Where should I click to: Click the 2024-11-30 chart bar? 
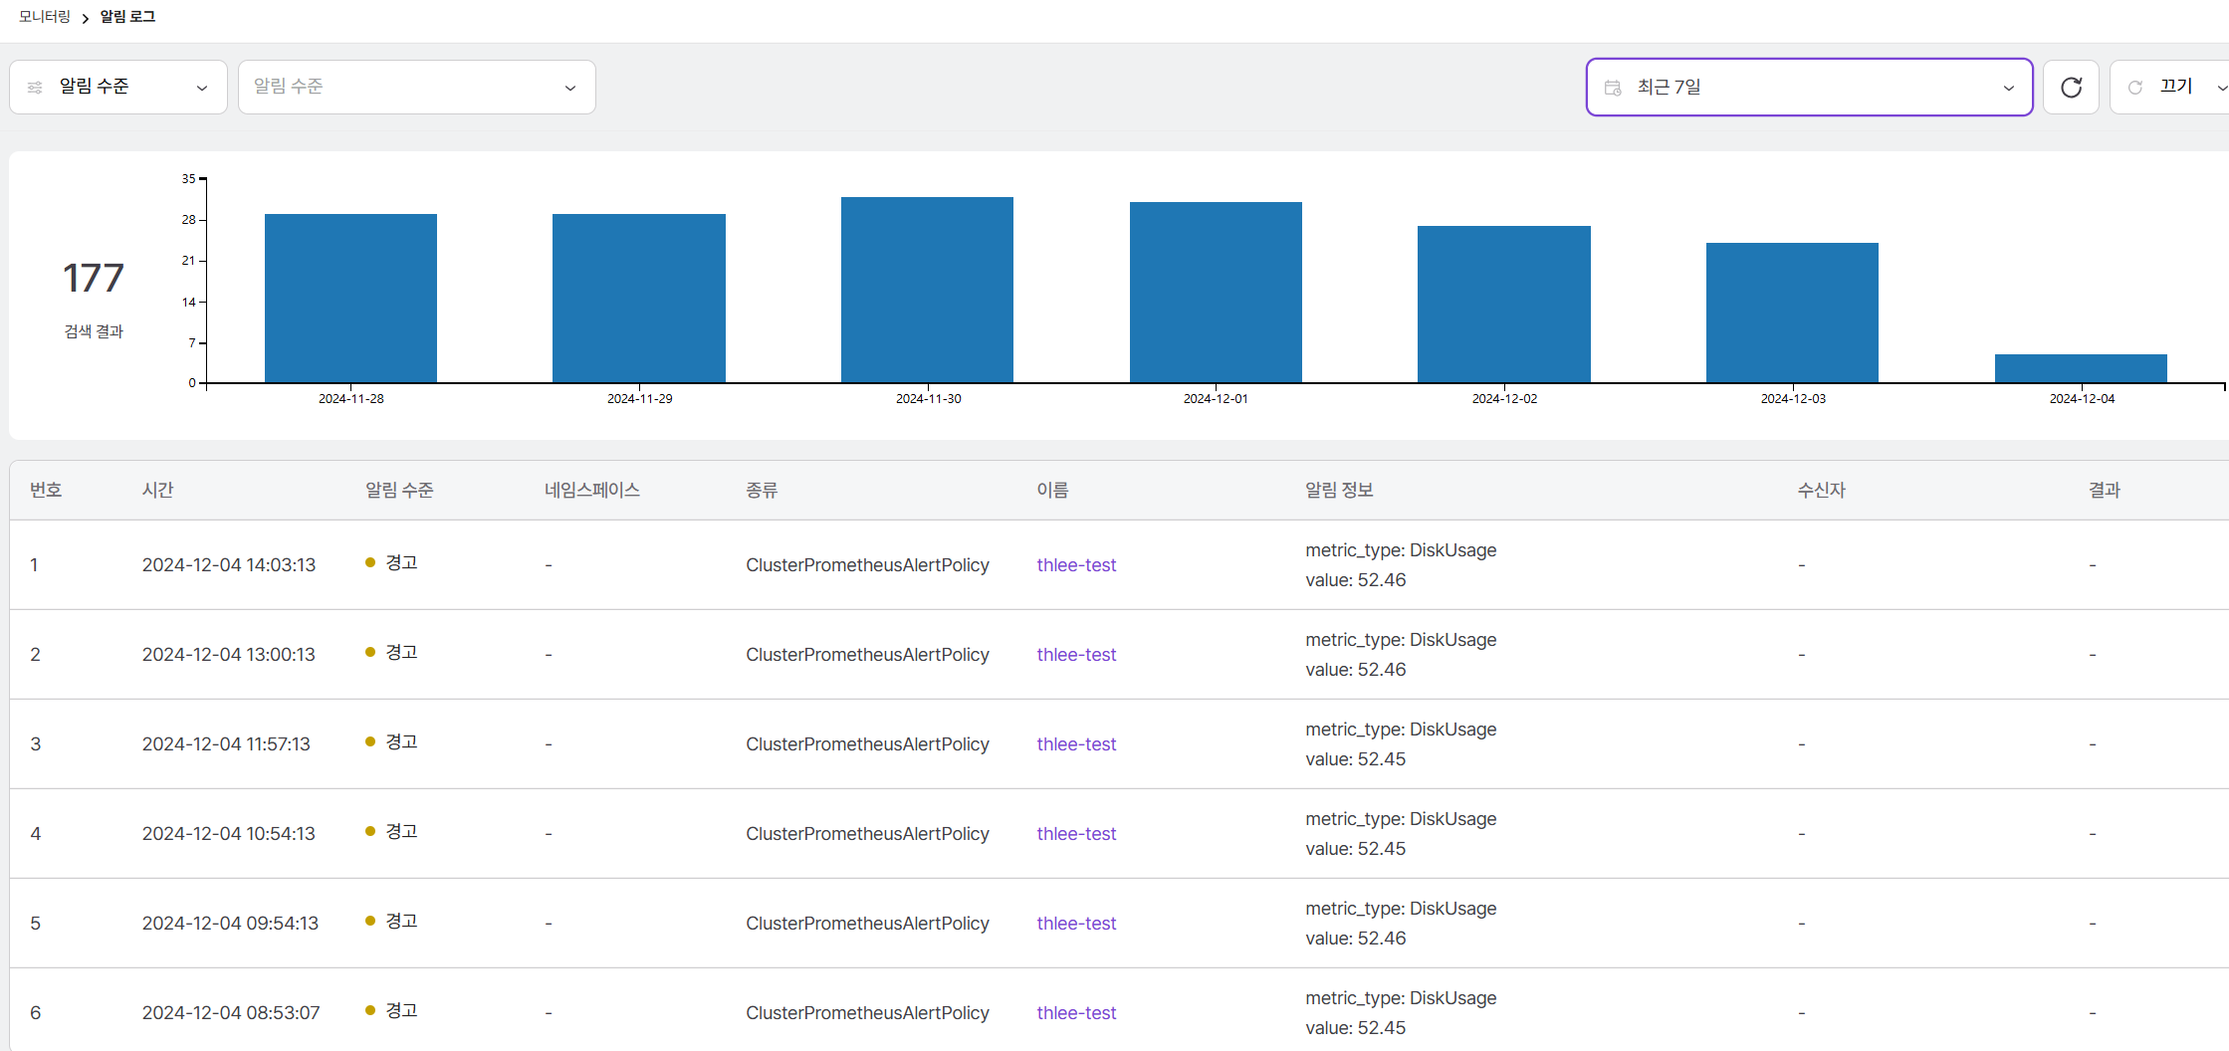tap(927, 290)
